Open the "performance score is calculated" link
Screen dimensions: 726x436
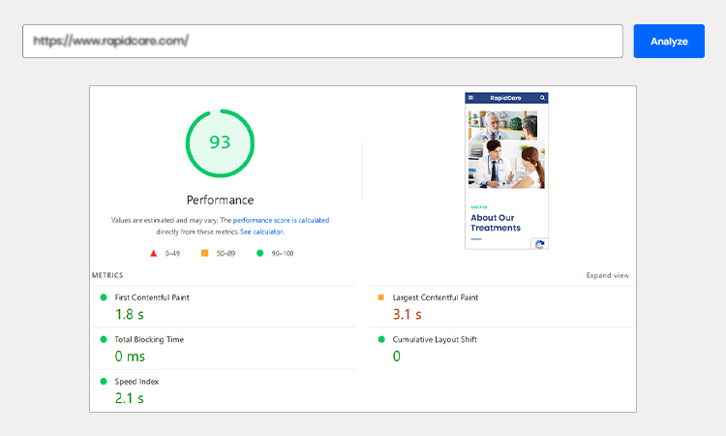281,221
